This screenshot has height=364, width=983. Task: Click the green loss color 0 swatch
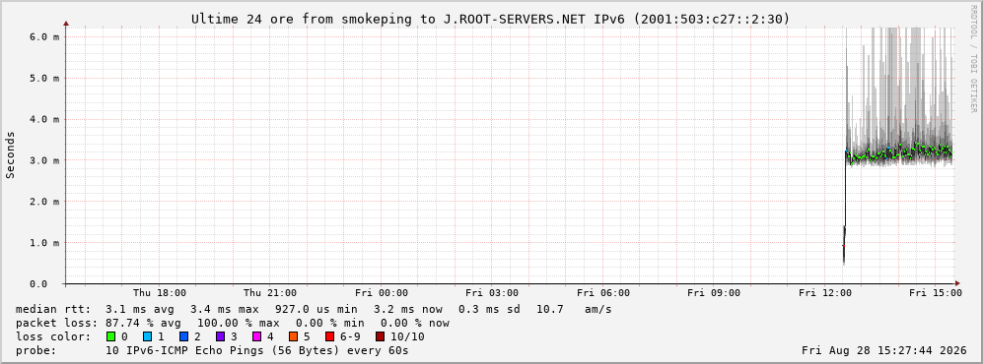111,336
